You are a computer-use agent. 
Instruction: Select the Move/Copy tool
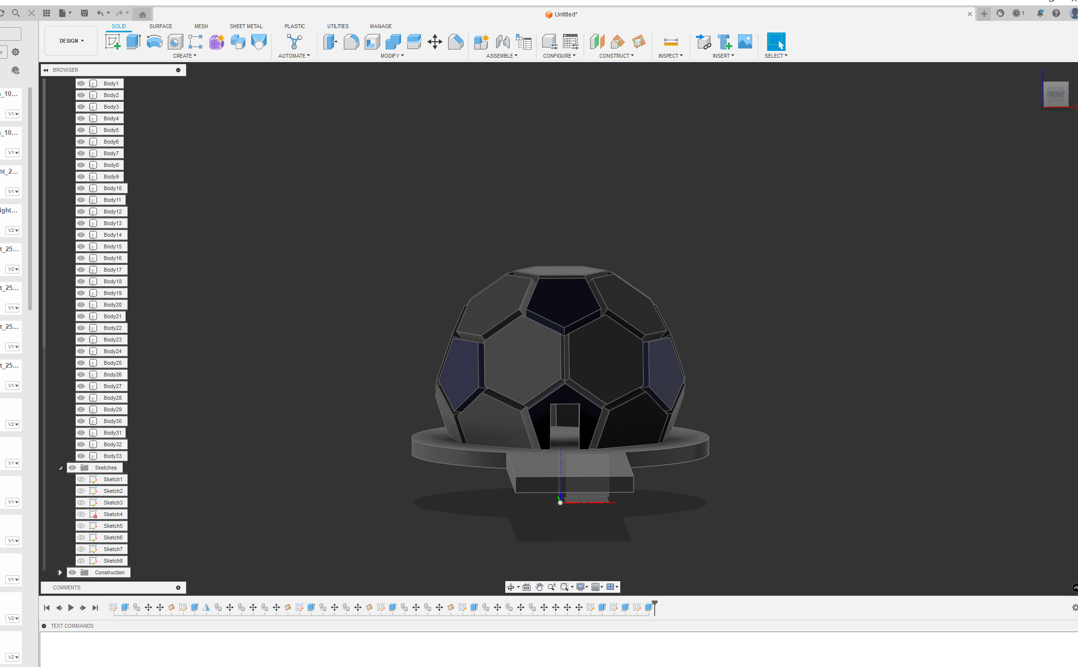(x=435, y=42)
